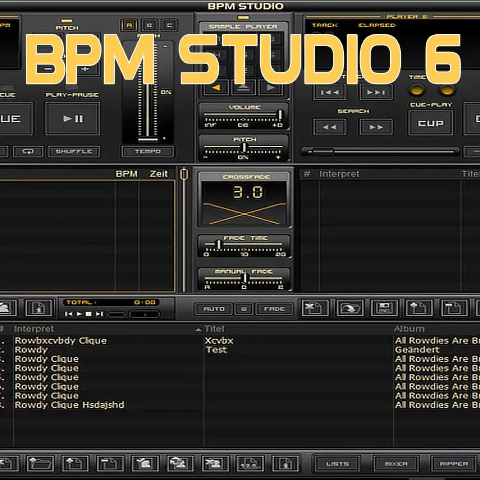This screenshot has height=480, width=480.
Task: Click the splitter handle beside the Zeit column
Action: 184,174
